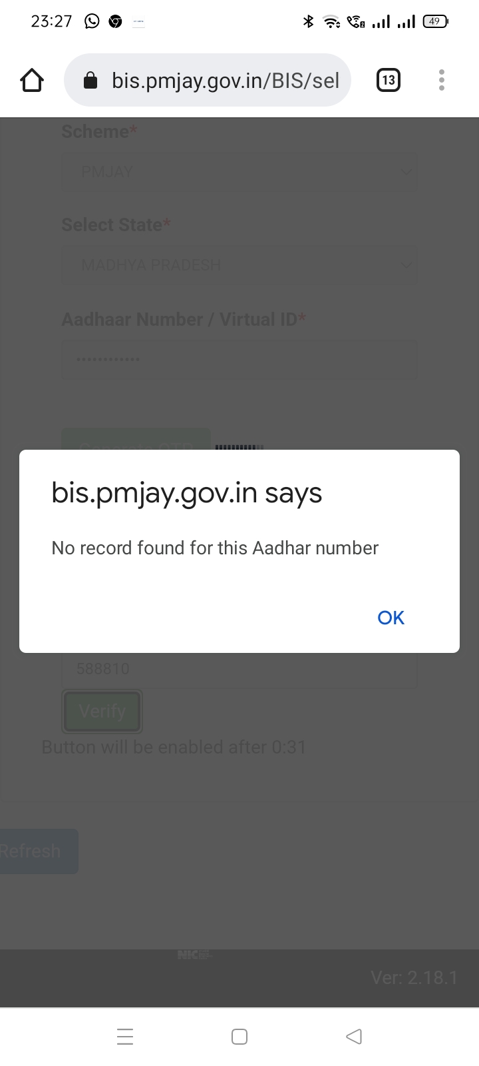Click the Refresh button
This screenshot has width=479, height=1066.
pyautogui.click(x=37, y=851)
